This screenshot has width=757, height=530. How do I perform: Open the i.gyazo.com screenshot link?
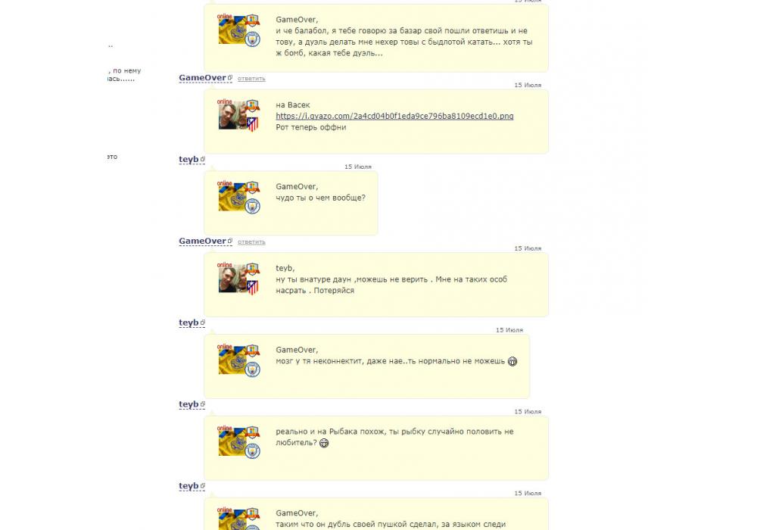click(x=394, y=116)
